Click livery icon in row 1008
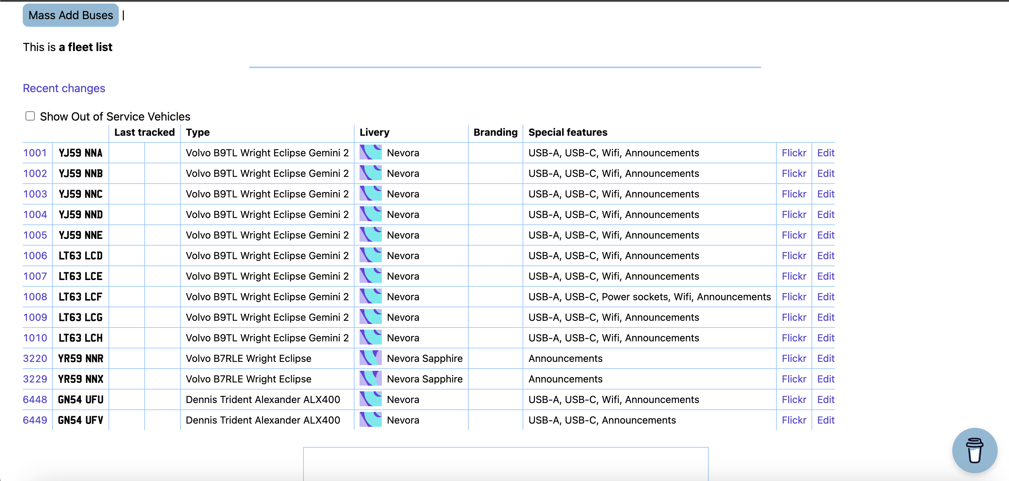This screenshot has width=1009, height=481. (x=370, y=297)
